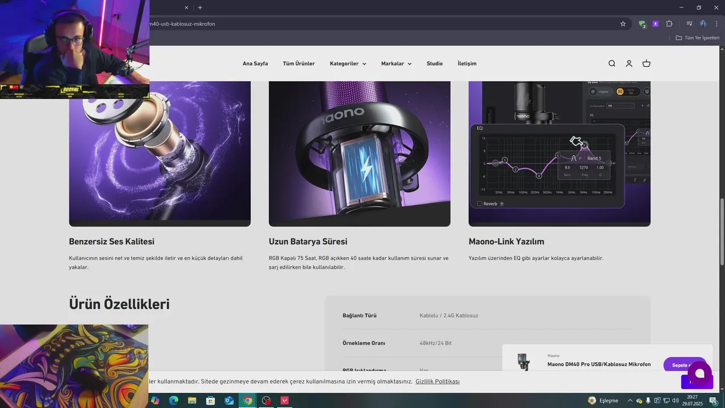Screen dimensions: 725x408
Task: Open a new browser tab
Action: point(200,7)
